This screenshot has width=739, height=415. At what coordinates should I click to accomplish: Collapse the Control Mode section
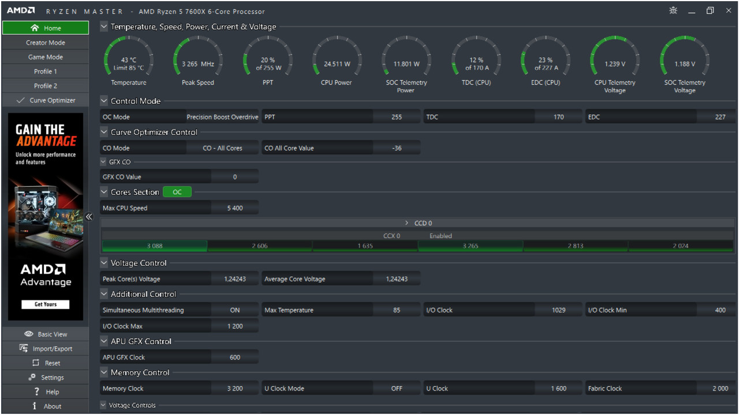(104, 101)
